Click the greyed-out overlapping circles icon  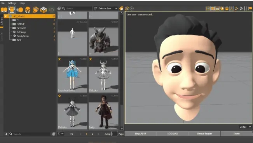tap(52, 10)
